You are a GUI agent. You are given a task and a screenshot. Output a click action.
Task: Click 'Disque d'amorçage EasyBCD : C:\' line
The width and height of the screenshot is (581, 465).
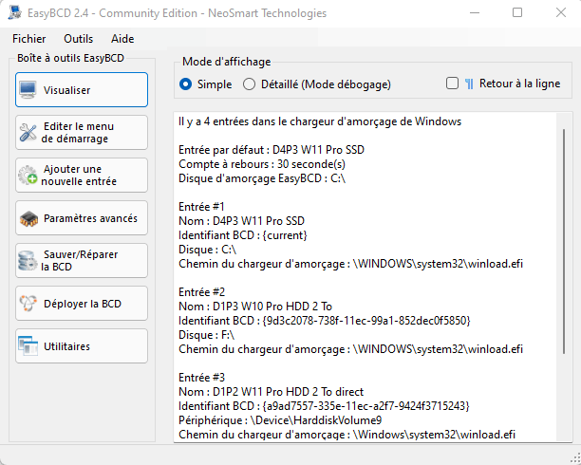[x=262, y=178]
